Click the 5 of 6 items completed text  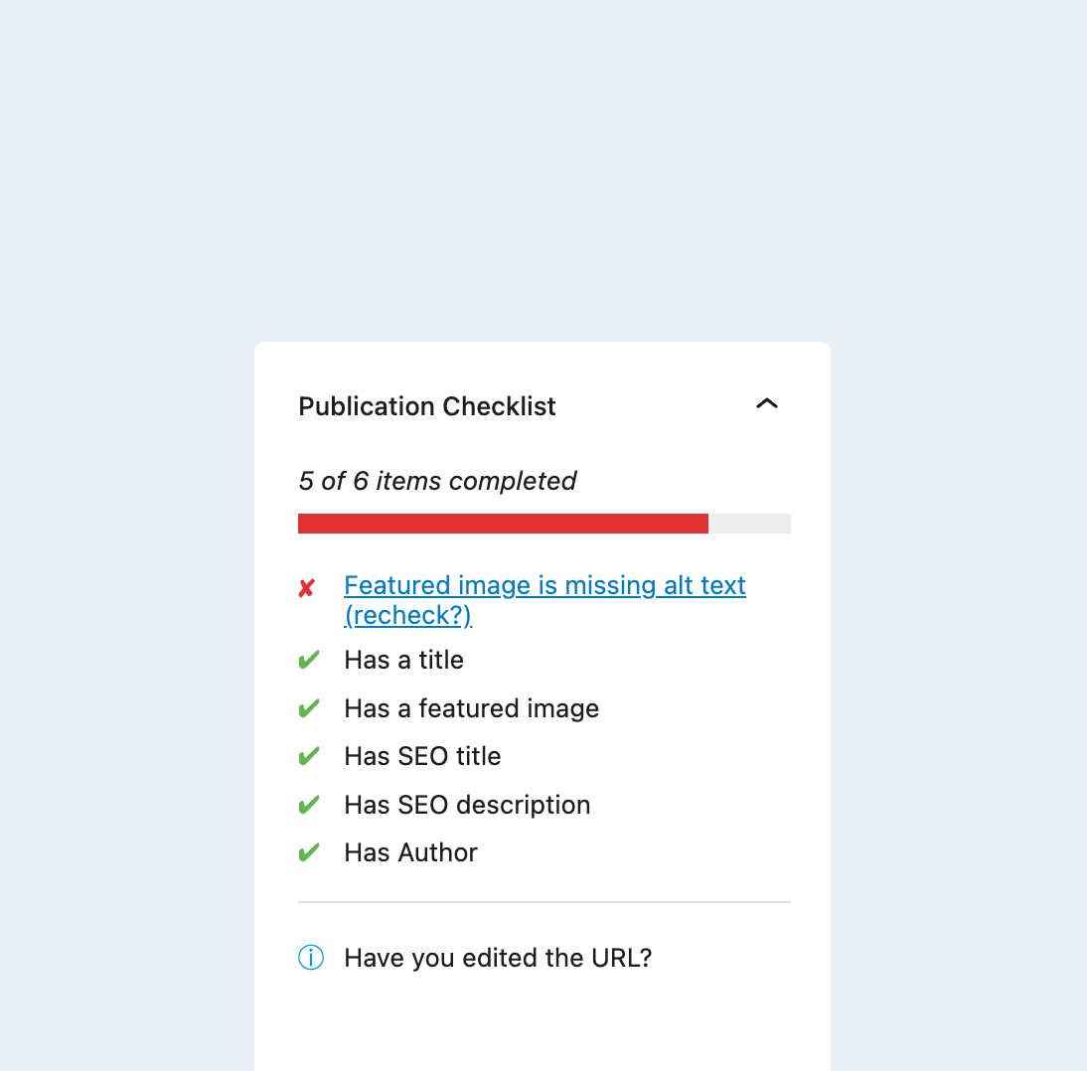[437, 481]
